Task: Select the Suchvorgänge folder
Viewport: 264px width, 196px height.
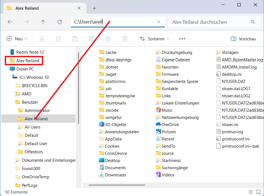Action: (172, 168)
